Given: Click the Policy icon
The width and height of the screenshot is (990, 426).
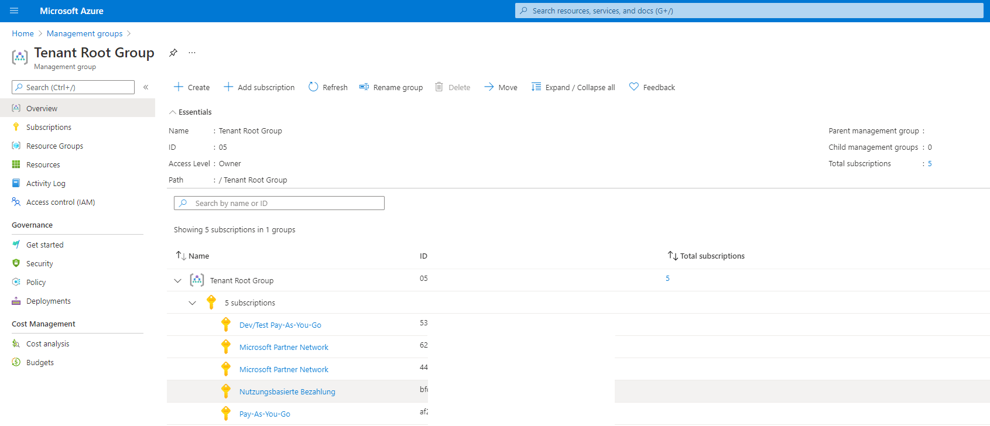Looking at the screenshot, I should pyautogui.click(x=16, y=282).
